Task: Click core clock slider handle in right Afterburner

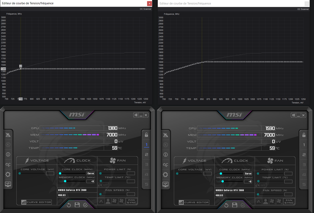Action: pos(221,174)
